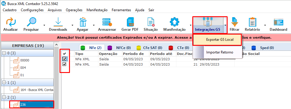Open the Situação document icon
The image size is (291, 109).
(151, 22)
